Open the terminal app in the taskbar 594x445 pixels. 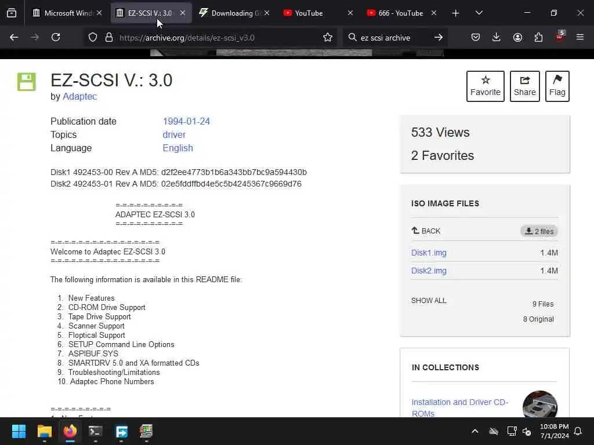[x=96, y=431]
